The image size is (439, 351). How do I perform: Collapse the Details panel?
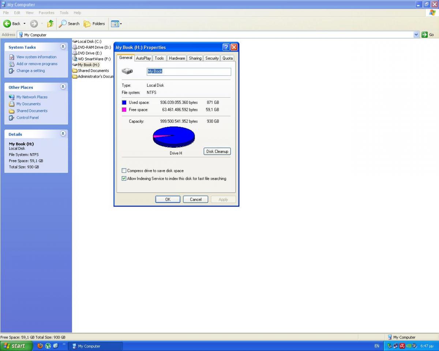tap(63, 134)
